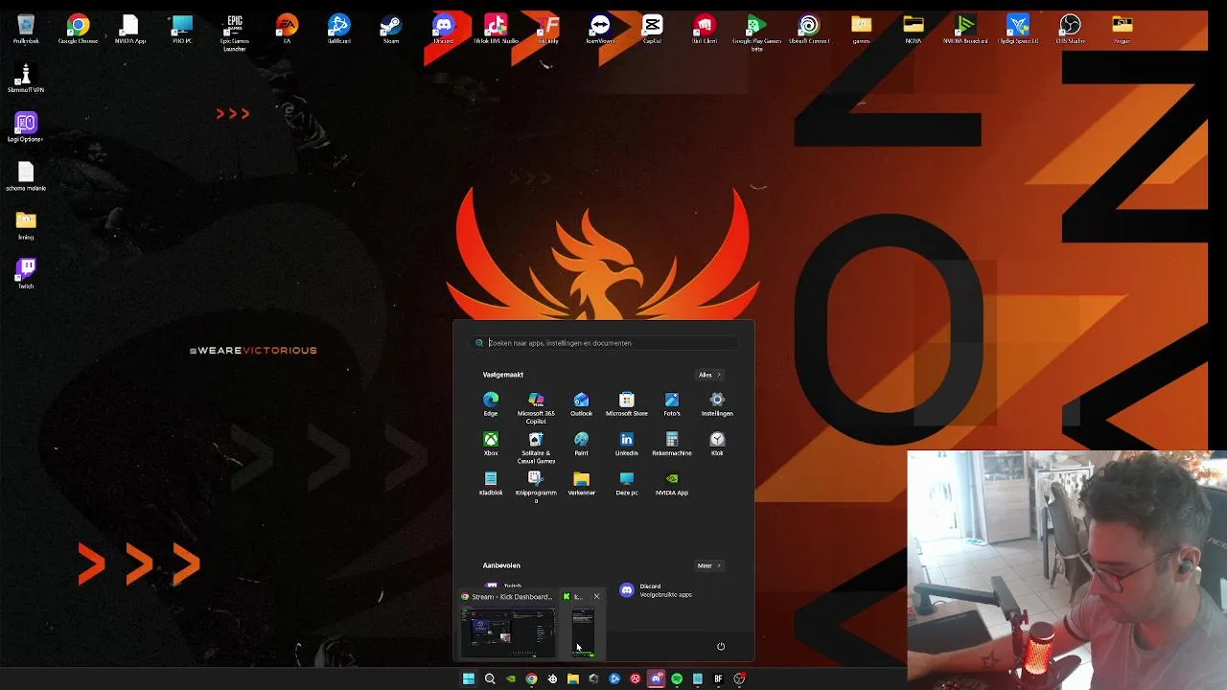Open the Rekenmachine app
Viewport: 1227px width, 690px height.
coord(672,444)
